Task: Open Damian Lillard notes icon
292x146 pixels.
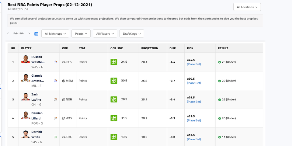Action: (x=55, y=118)
